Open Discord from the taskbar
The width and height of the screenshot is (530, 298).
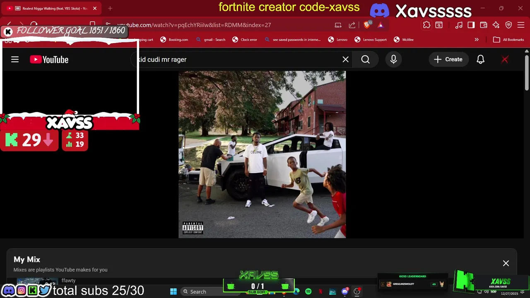click(x=344, y=291)
